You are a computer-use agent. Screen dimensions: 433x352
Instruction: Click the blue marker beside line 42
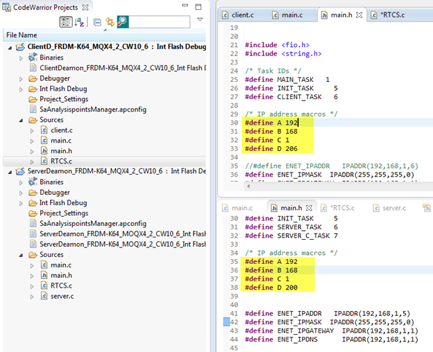coord(226,322)
